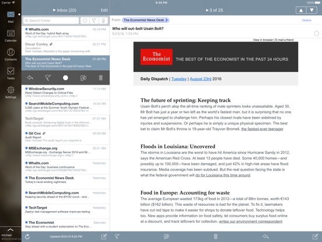Click the Edit button in inbox header
The height and width of the screenshot is (242, 322).
(x=104, y=10)
